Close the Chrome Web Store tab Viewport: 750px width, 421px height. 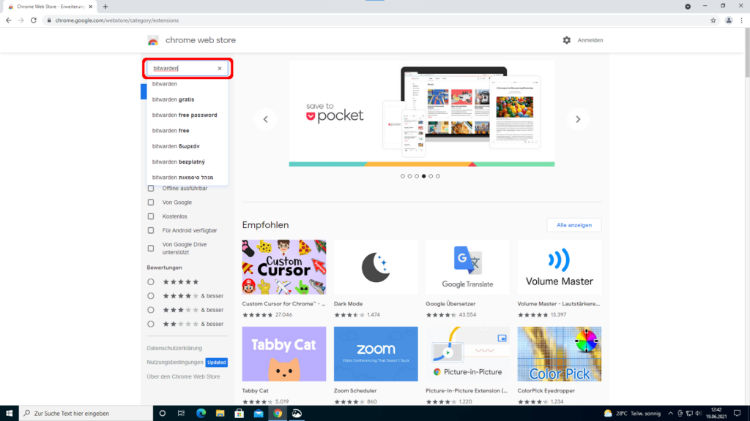(90, 7)
